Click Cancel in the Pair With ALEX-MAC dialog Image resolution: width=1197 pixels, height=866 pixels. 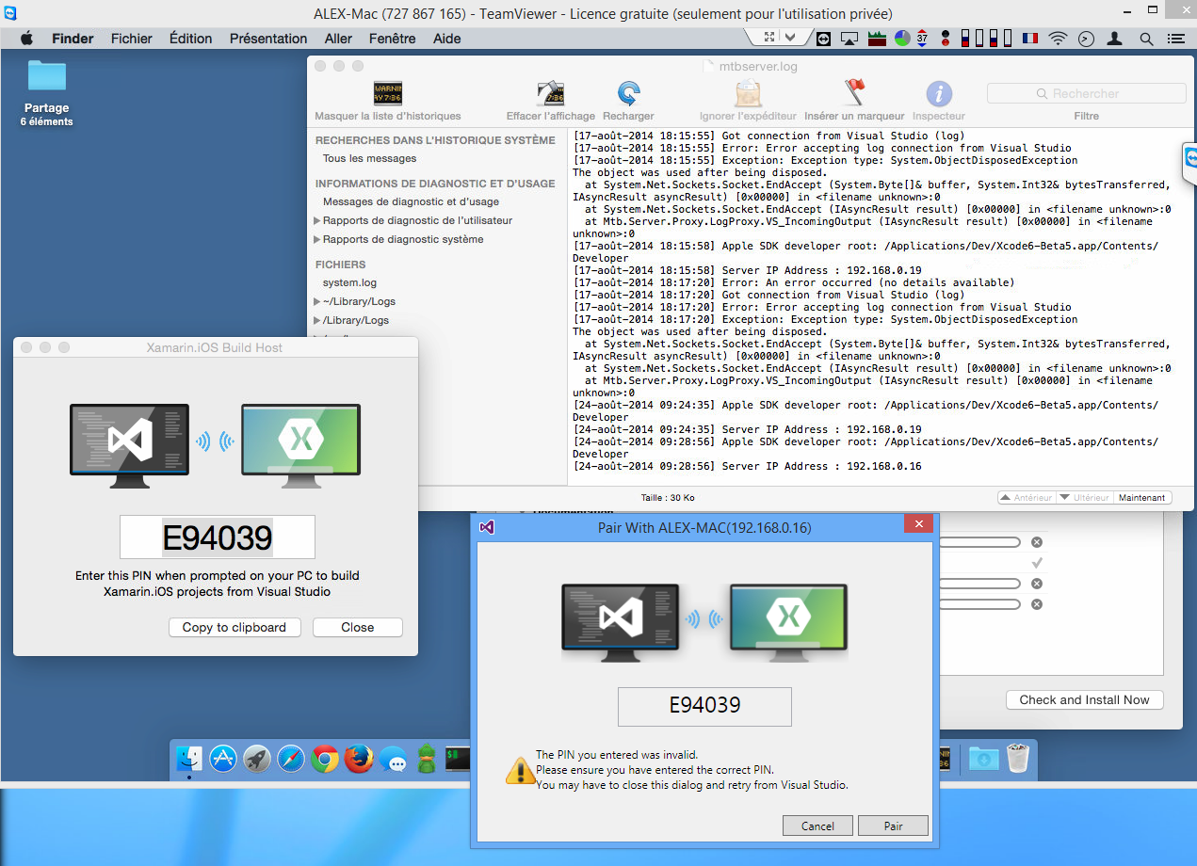(817, 826)
